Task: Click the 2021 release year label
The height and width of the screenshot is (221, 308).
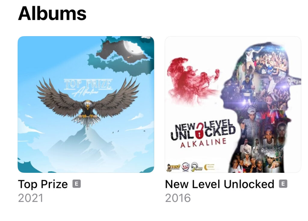Action: pyautogui.click(x=30, y=198)
